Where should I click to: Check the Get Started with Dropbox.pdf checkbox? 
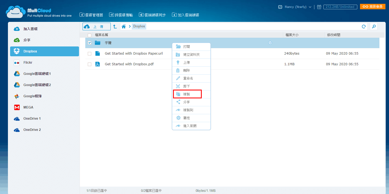(x=89, y=64)
